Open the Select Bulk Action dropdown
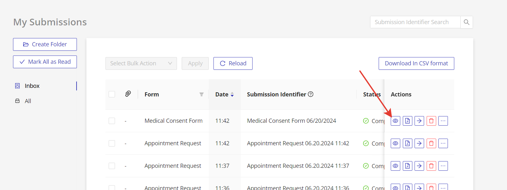 point(141,63)
